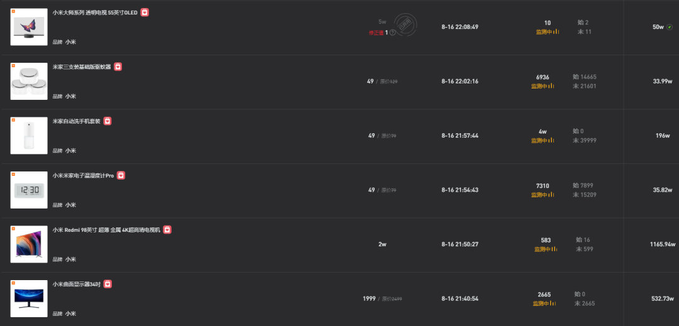Click 监测中 status in the Redmi TV row

[542, 249]
